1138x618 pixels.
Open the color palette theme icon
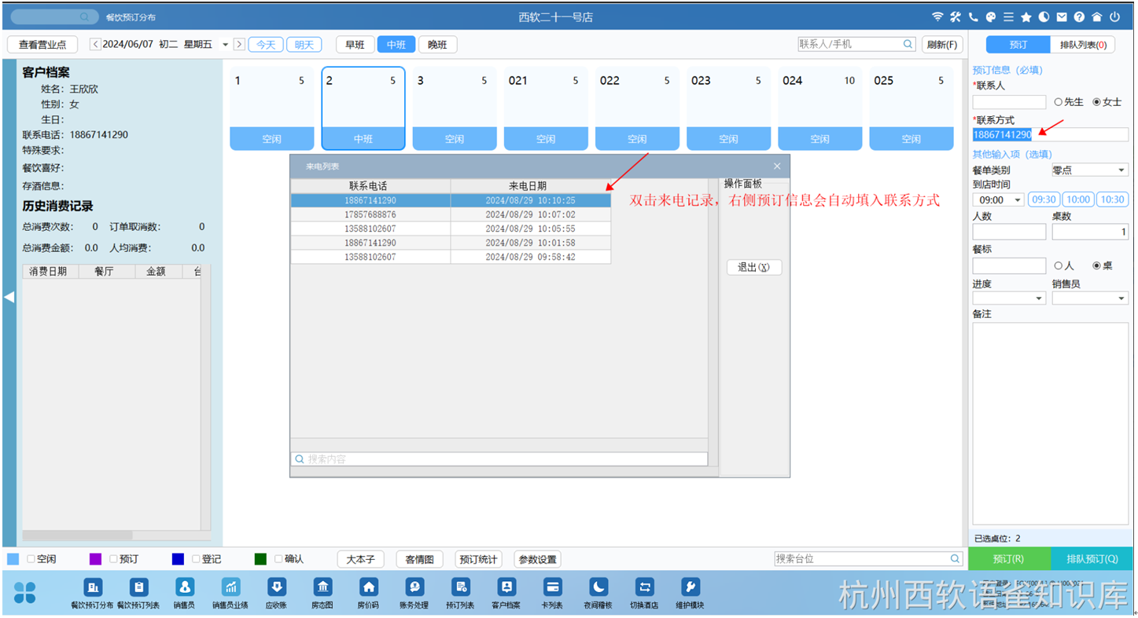[991, 16]
